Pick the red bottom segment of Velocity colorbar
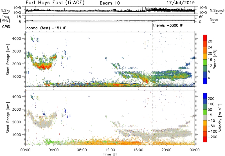 205,139
